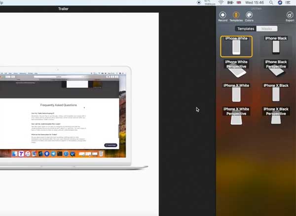The width and height of the screenshot is (296, 216).
Task: Switch to the Templates segment tab
Action: coord(246,29)
